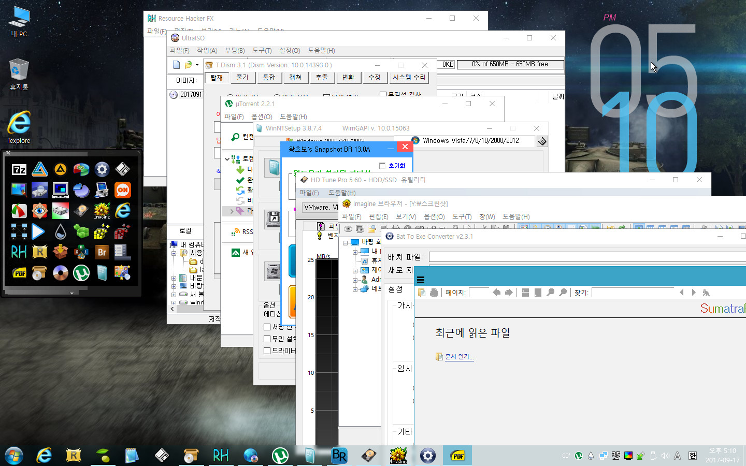
Task: Open the Adobe Bridge Br icon in launcher
Action: (102, 252)
